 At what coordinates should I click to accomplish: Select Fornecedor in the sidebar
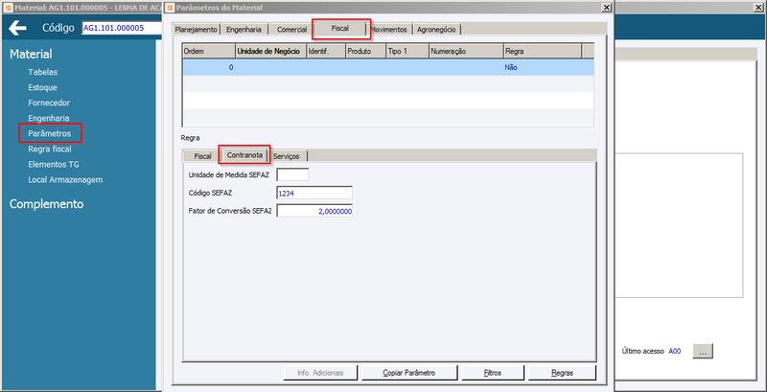[49, 103]
